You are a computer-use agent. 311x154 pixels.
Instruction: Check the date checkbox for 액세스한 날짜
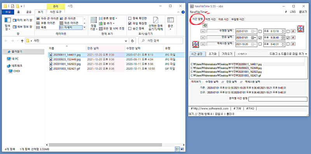(260, 44)
